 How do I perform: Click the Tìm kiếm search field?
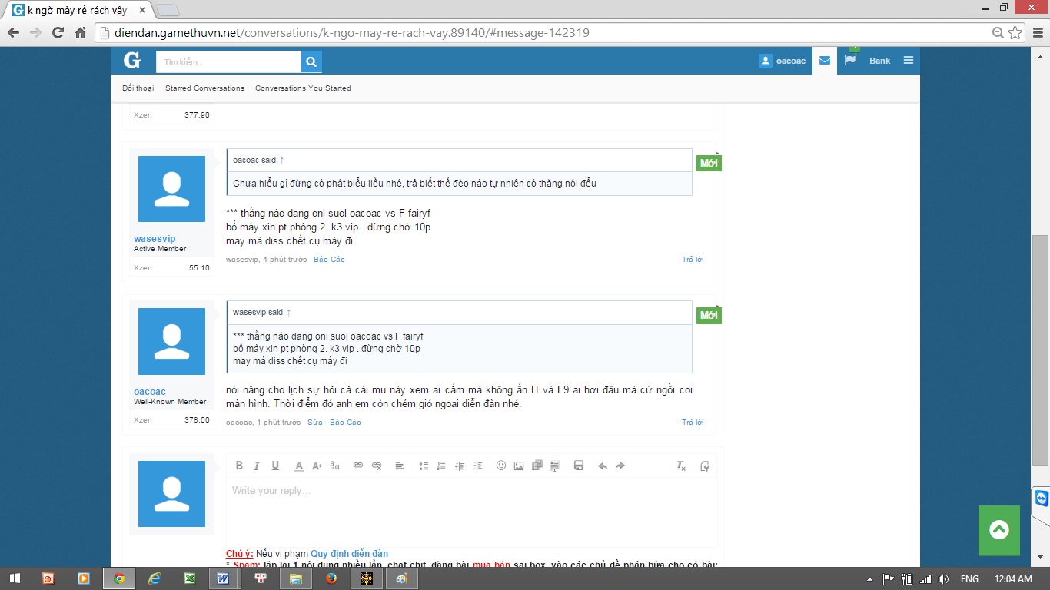(x=228, y=61)
